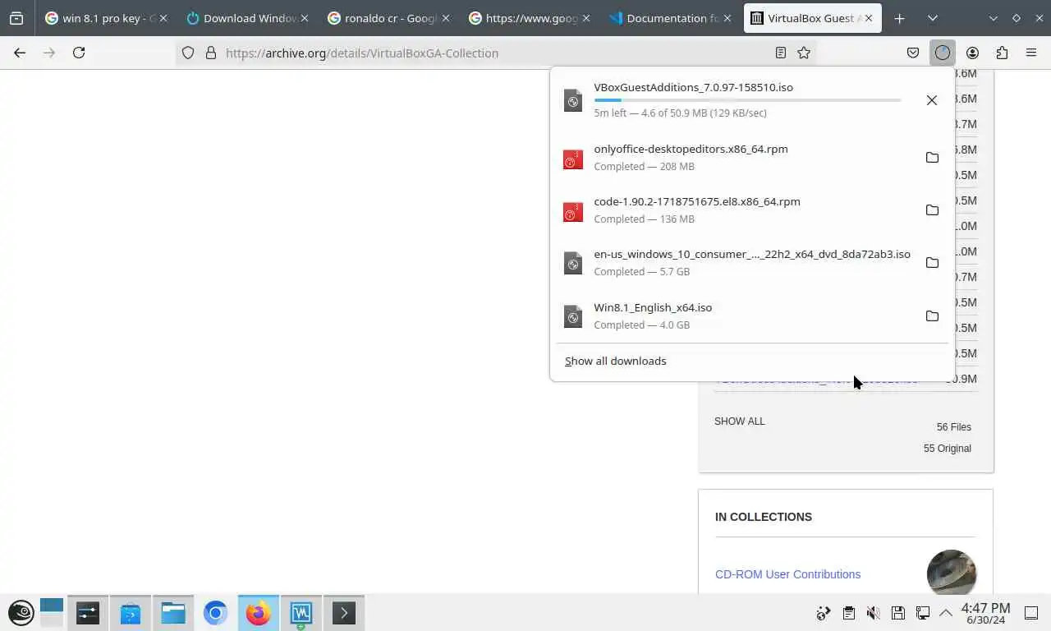The width and height of the screenshot is (1051, 631).
Task: Go back to the previous page
Action: pos(20,53)
